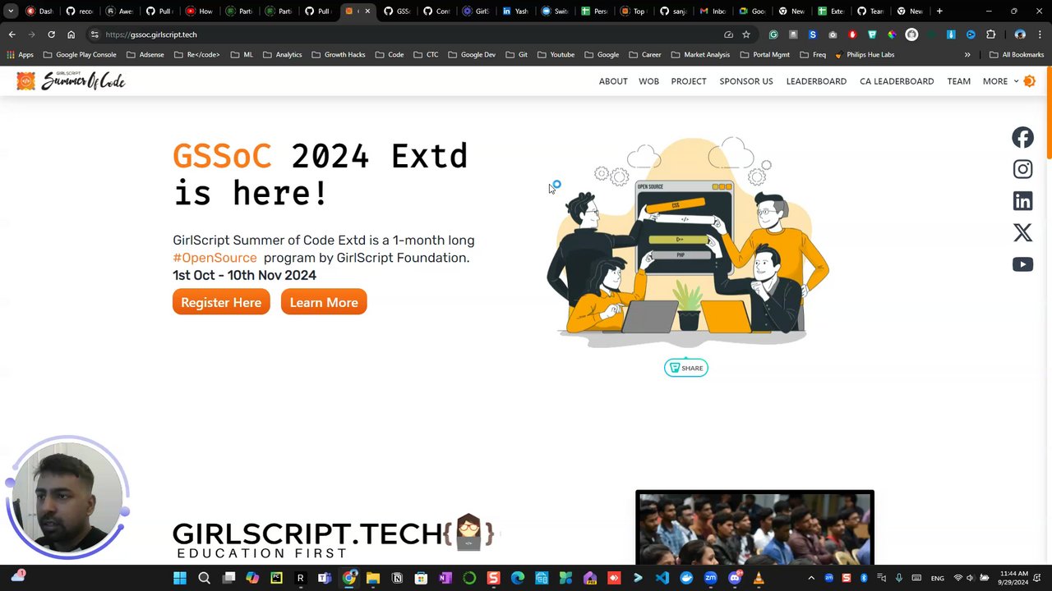Open Google Play Console bookmark folder
1052x591 pixels.
point(80,55)
